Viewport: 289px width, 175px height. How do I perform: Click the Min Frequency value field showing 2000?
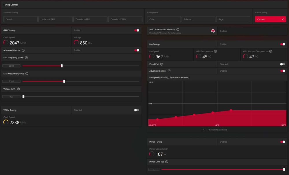[x=12, y=66]
